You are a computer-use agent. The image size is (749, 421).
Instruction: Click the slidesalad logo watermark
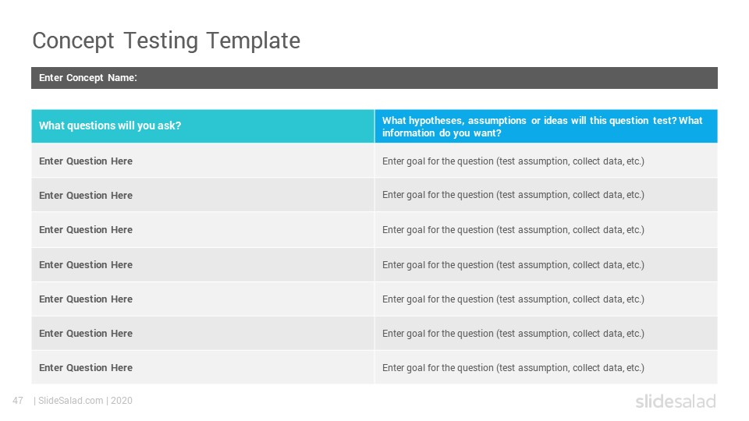676,401
